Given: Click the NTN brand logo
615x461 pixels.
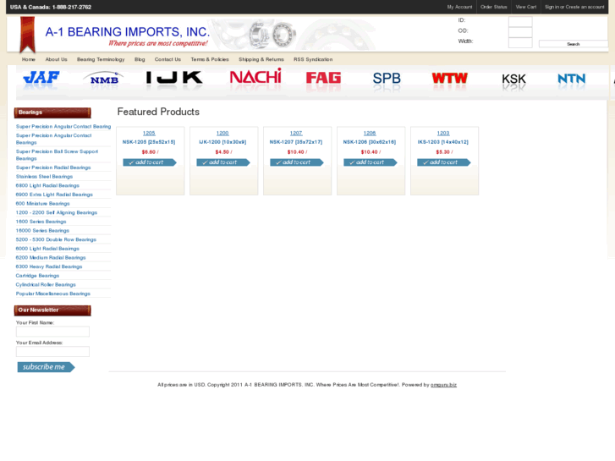Looking at the screenshot, I should 572,79.
